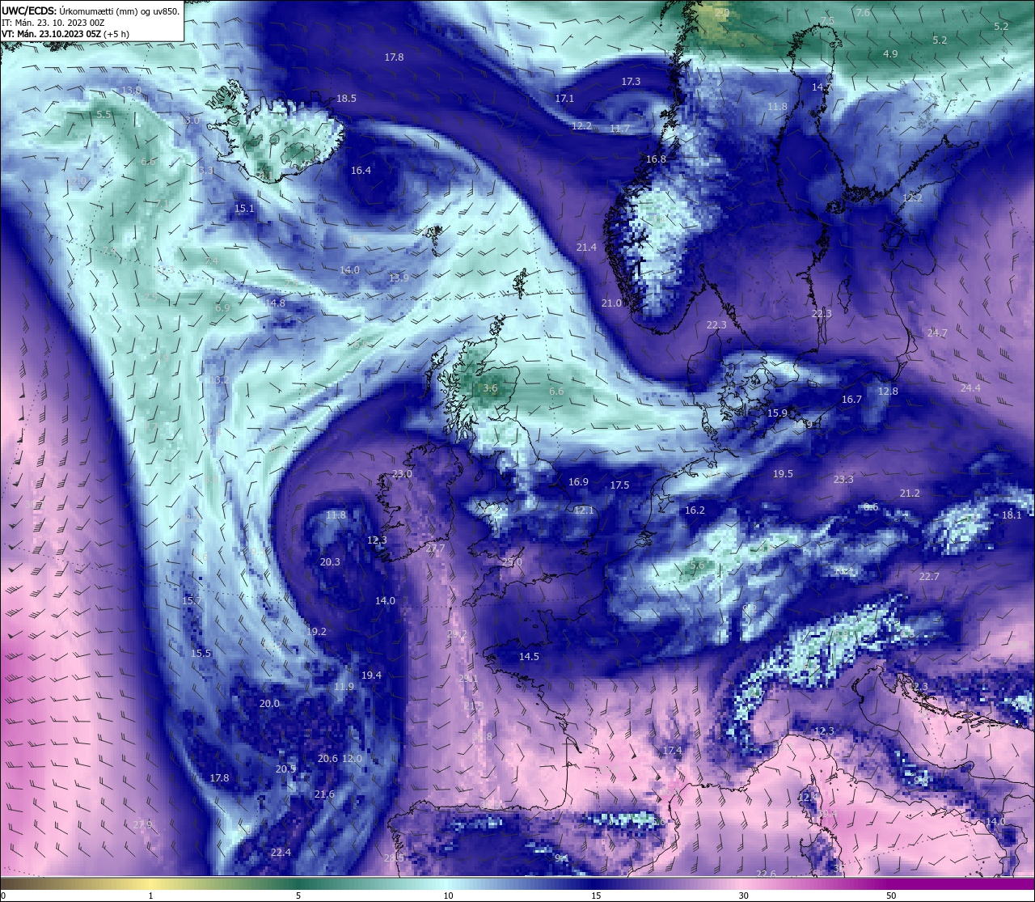Click the value 18.5 east of Iceland
The image size is (1035, 902).
(x=346, y=98)
